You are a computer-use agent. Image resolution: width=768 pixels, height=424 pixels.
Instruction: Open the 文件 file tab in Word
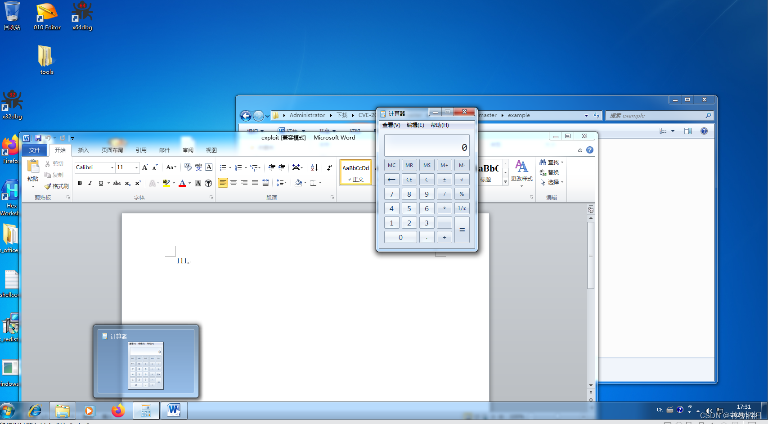coord(35,150)
